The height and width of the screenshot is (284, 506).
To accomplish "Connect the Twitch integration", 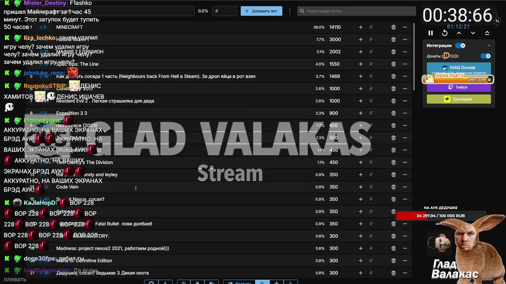I will (459, 88).
